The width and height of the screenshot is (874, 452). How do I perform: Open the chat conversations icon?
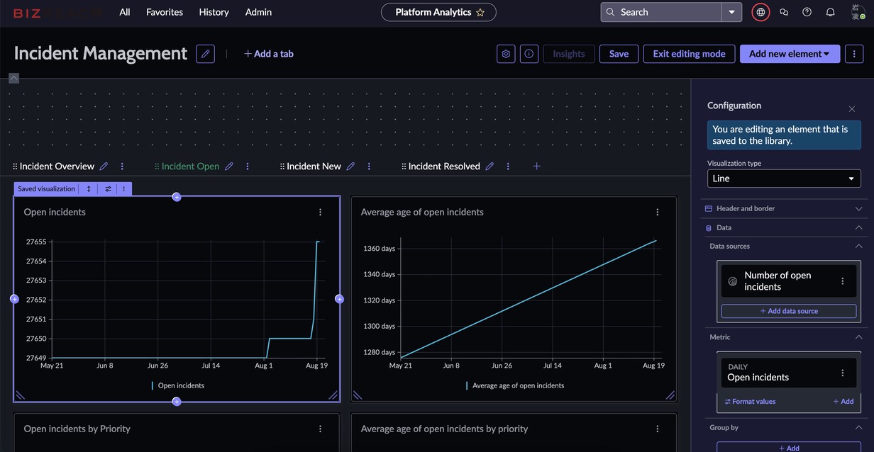[784, 12]
